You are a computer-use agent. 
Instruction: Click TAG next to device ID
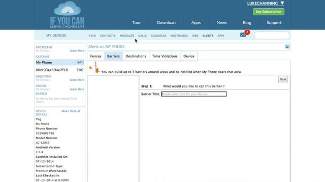pos(80,70)
